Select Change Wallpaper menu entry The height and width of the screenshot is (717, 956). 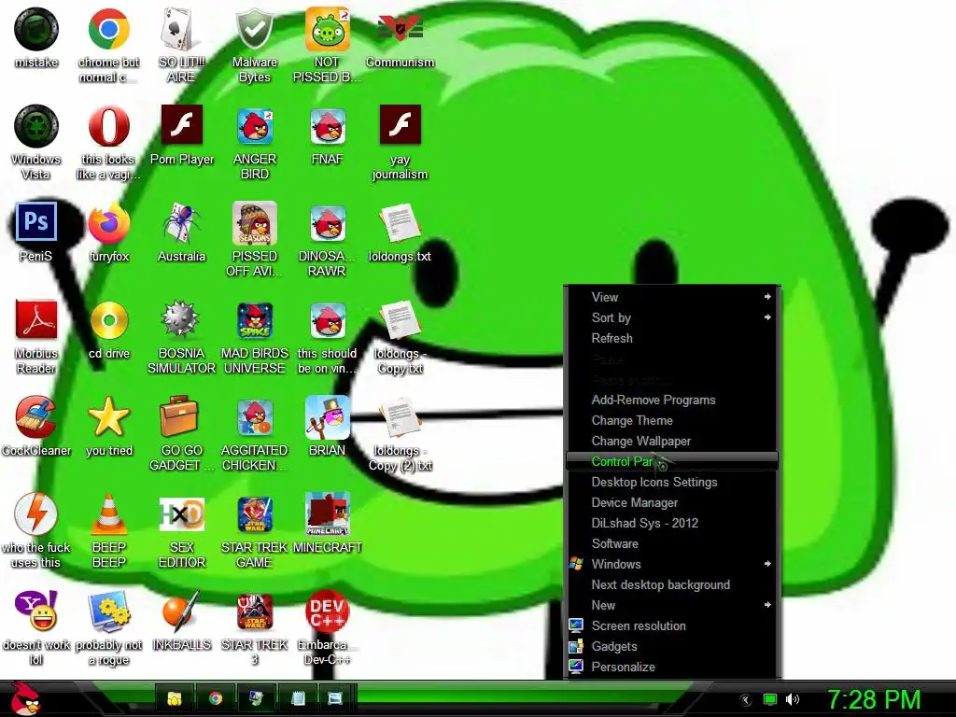click(x=672, y=441)
